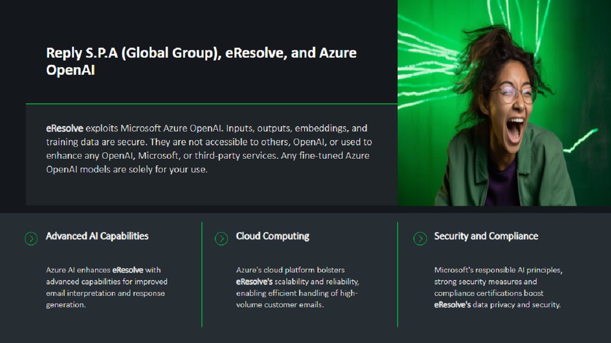Image resolution: width=611 pixels, height=343 pixels.
Task: Click the arrow icon beside Advanced AI Capabilities
Action: tap(31, 239)
